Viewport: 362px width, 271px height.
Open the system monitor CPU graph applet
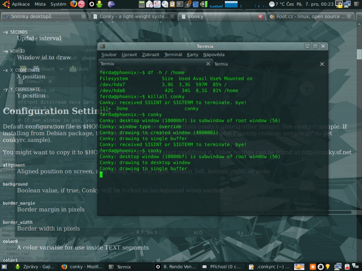[x=216, y=4]
